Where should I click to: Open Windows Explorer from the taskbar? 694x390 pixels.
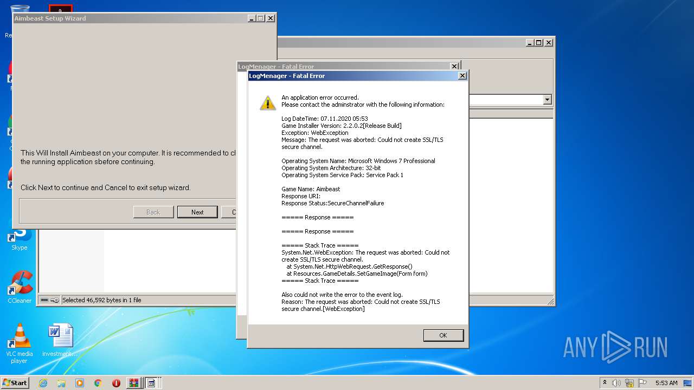click(x=61, y=383)
